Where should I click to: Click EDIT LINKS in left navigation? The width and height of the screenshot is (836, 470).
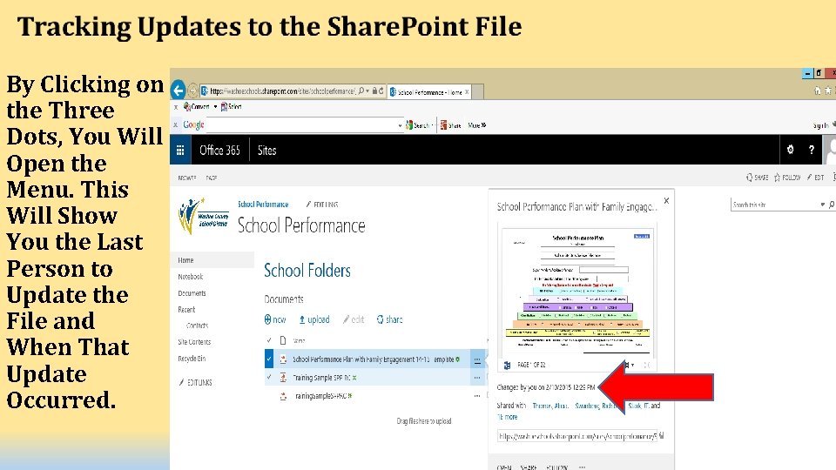point(196,383)
